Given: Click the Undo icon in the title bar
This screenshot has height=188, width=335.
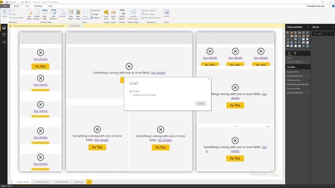Looking at the screenshot, I should click(x=10, y=2).
